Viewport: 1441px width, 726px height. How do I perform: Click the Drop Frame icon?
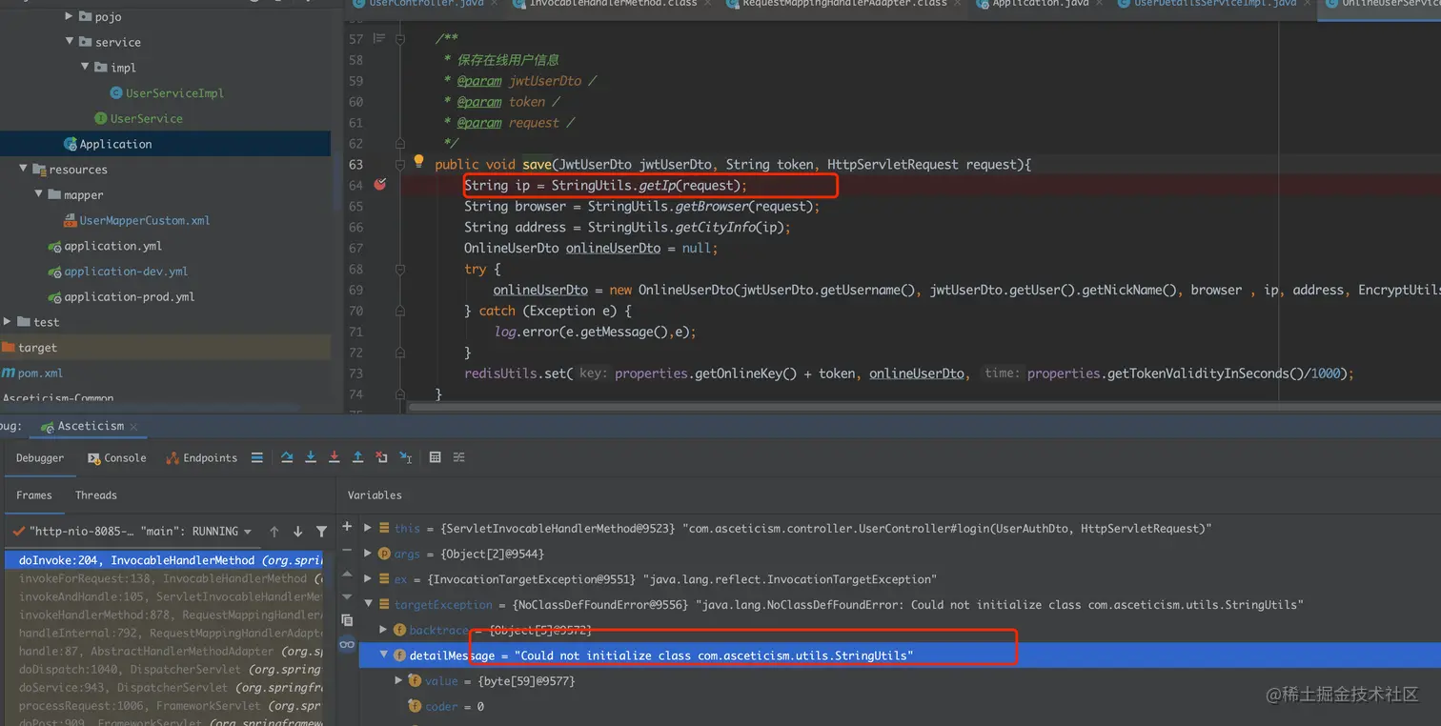(381, 457)
